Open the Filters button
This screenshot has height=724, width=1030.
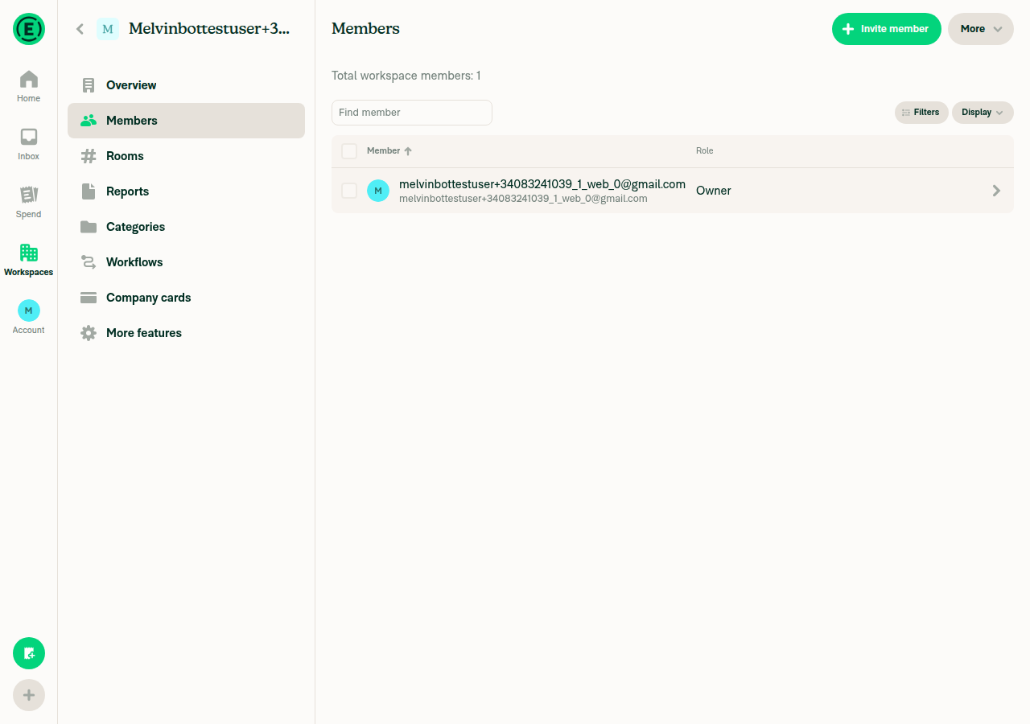point(921,113)
